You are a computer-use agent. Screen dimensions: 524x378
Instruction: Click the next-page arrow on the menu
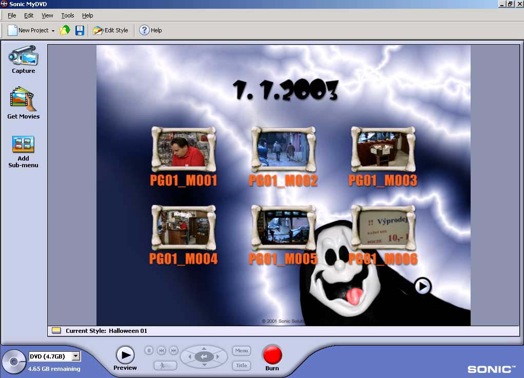point(423,286)
